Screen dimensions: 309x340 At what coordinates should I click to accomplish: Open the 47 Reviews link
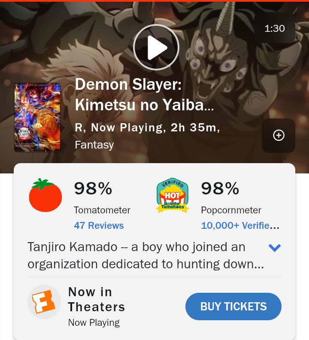99,225
